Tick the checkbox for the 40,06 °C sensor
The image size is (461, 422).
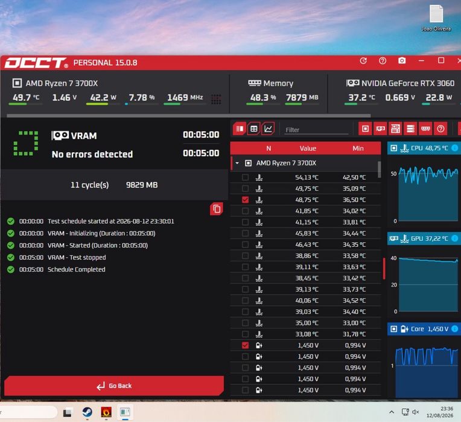pos(245,301)
